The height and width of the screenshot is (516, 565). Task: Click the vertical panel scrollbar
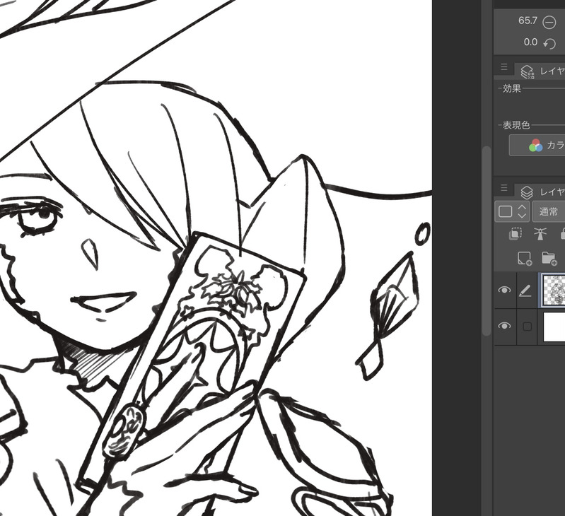tap(487, 241)
